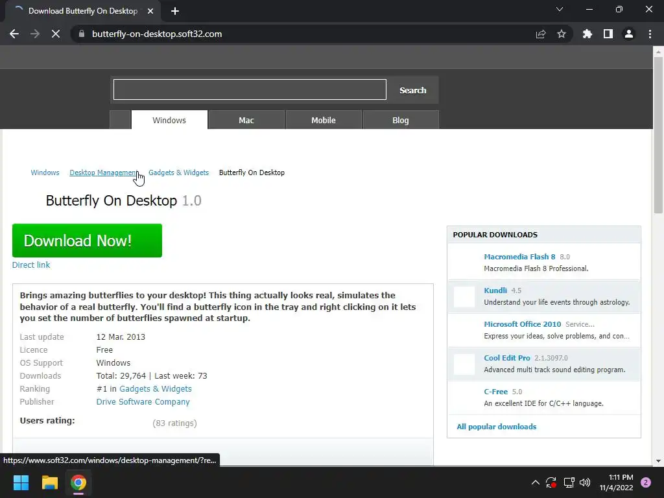Click the Search button

click(x=413, y=90)
